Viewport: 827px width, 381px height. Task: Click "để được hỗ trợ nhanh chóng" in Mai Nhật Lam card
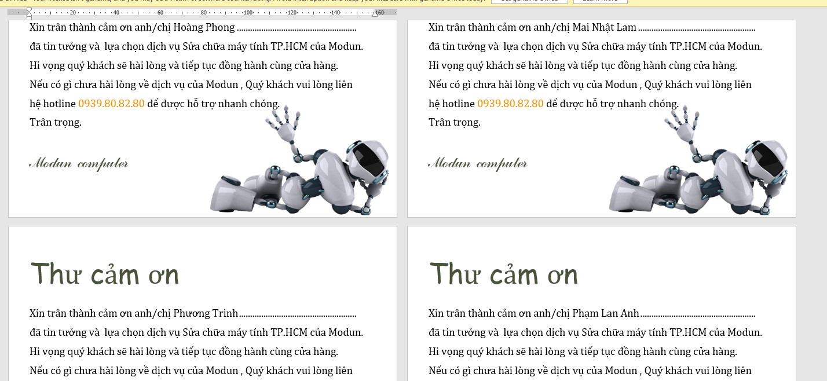[613, 104]
